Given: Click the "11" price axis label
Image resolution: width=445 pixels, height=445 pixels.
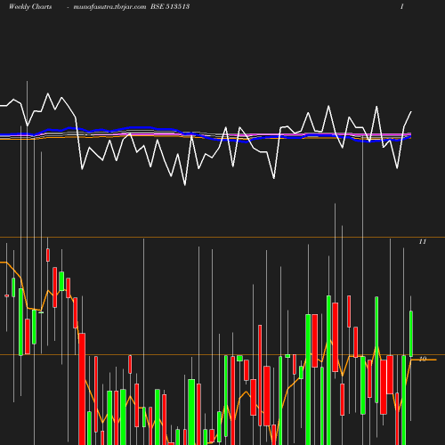Looking at the screenshot, I should click(x=423, y=242).
